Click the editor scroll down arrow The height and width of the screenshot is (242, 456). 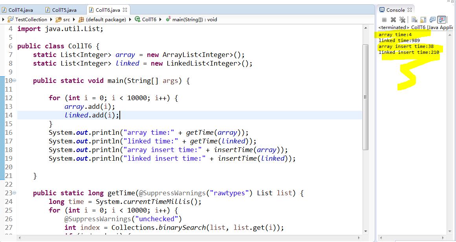click(x=366, y=231)
